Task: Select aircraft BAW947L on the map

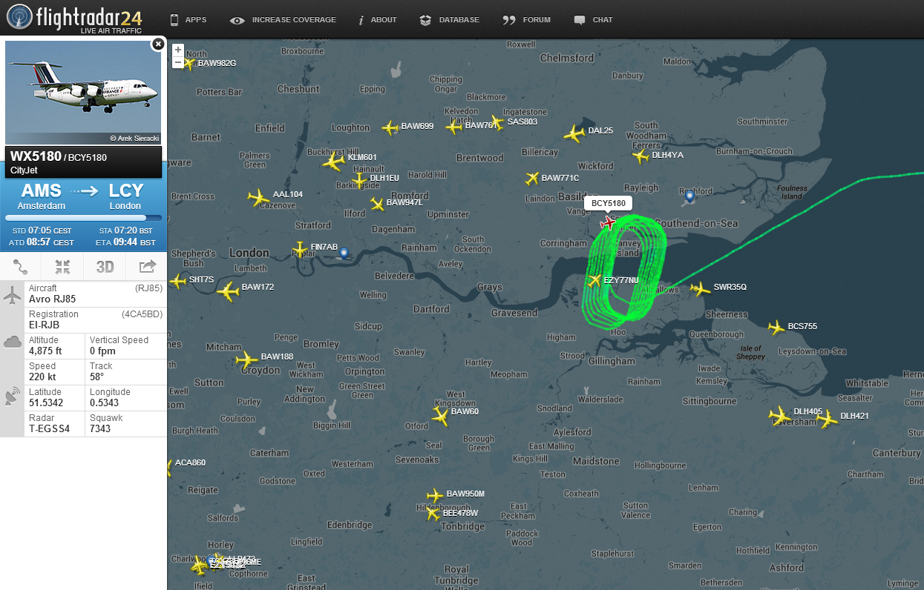Action: click(377, 204)
